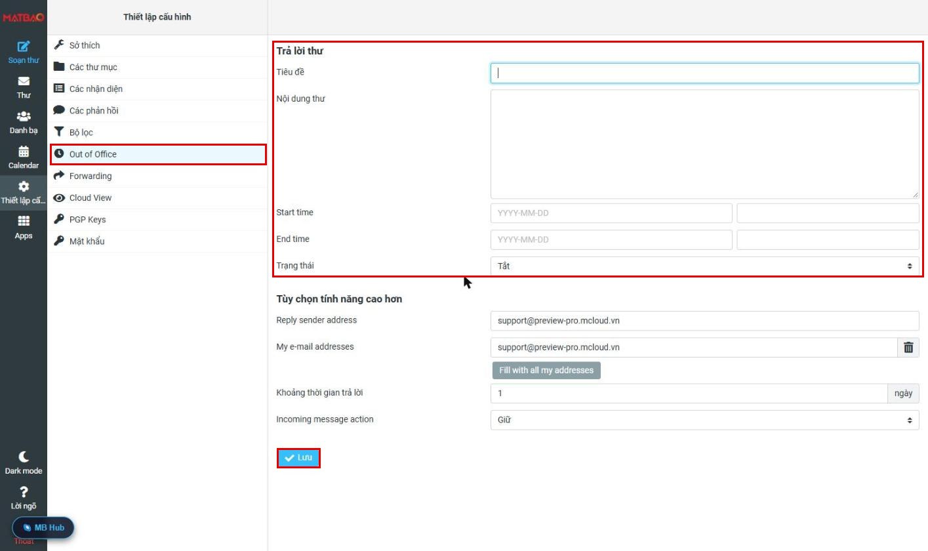This screenshot has height=551, width=928.
Task: Open the Calendar icon in sidebar
Action: 24,152
